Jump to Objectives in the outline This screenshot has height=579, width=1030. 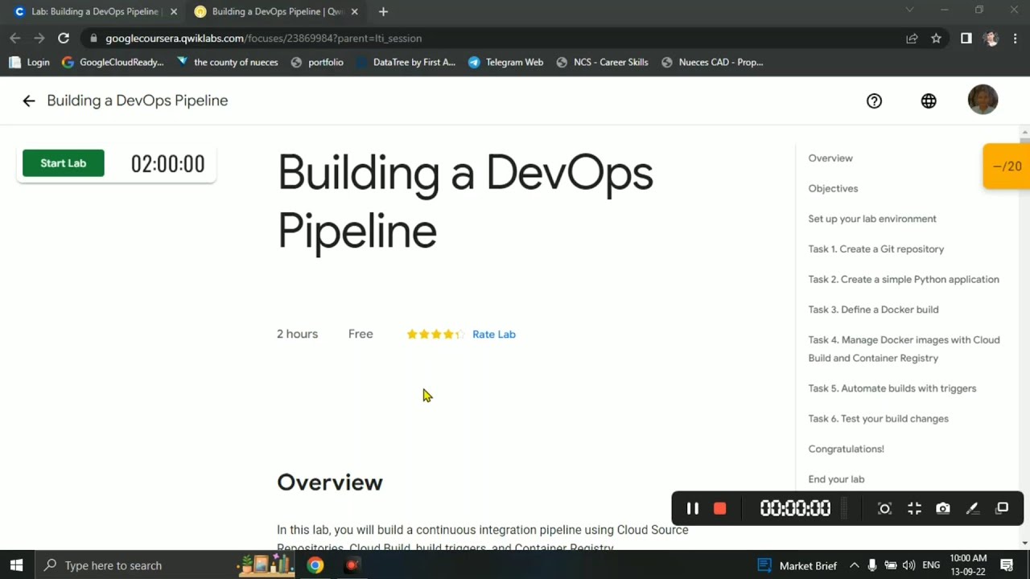(x=833, y=188)
